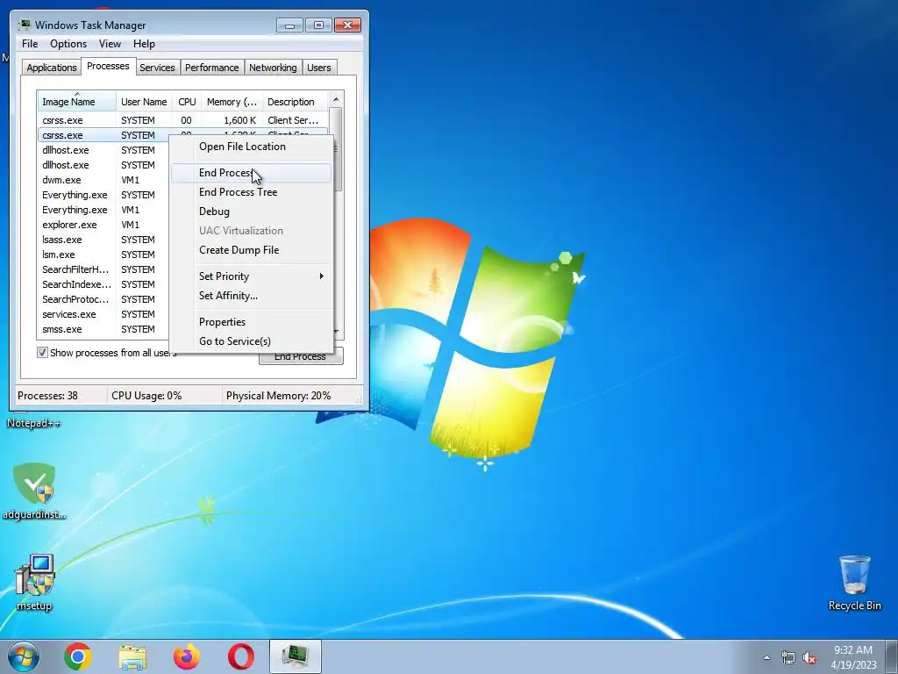The image size is (898, 674).
Task: Switch to the Applications tab
Action: click(52, 68)
